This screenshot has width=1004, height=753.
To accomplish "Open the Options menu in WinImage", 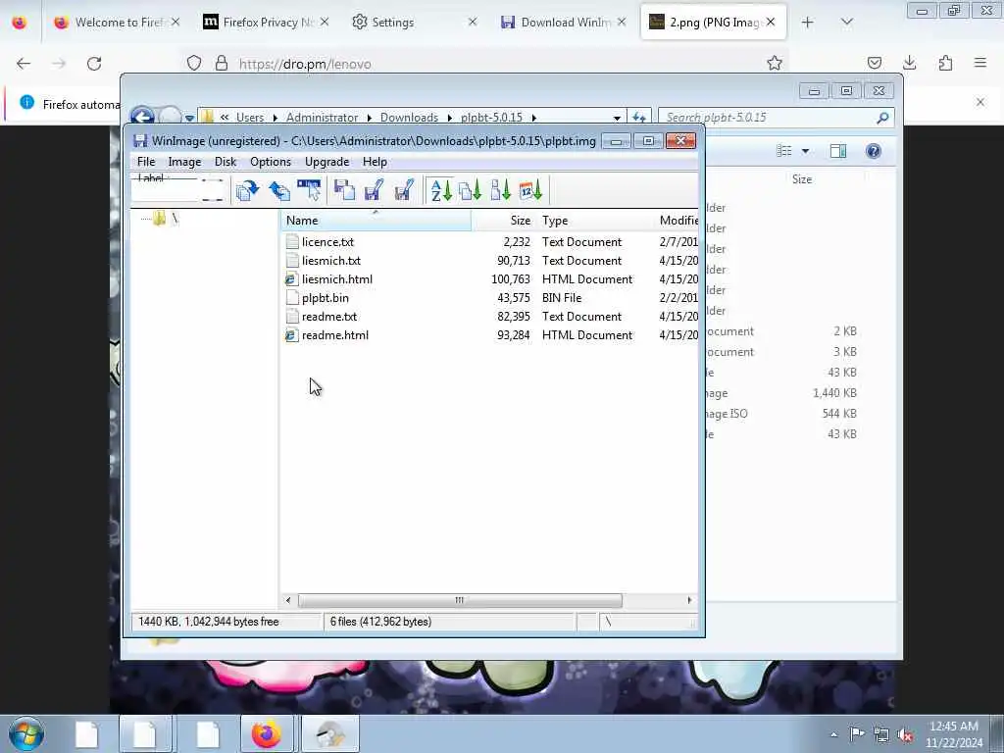I will click(271, 162).
